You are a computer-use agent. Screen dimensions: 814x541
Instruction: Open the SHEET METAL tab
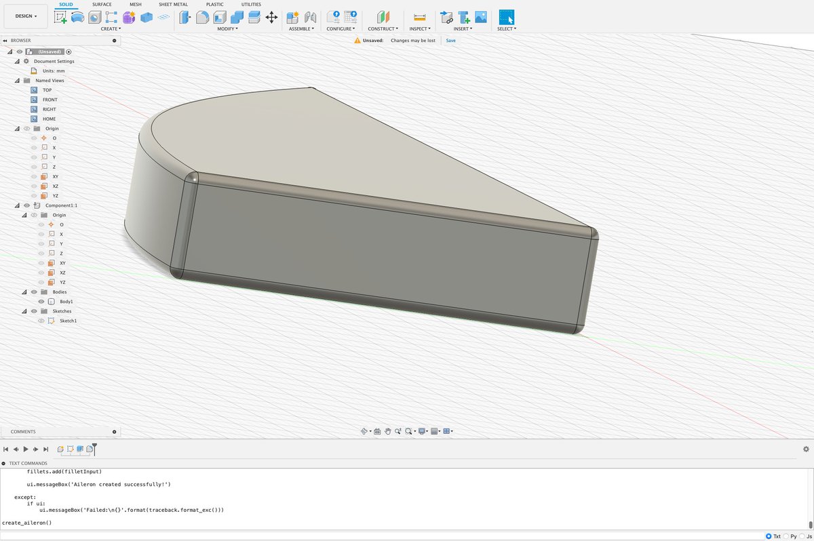(173, 4)
